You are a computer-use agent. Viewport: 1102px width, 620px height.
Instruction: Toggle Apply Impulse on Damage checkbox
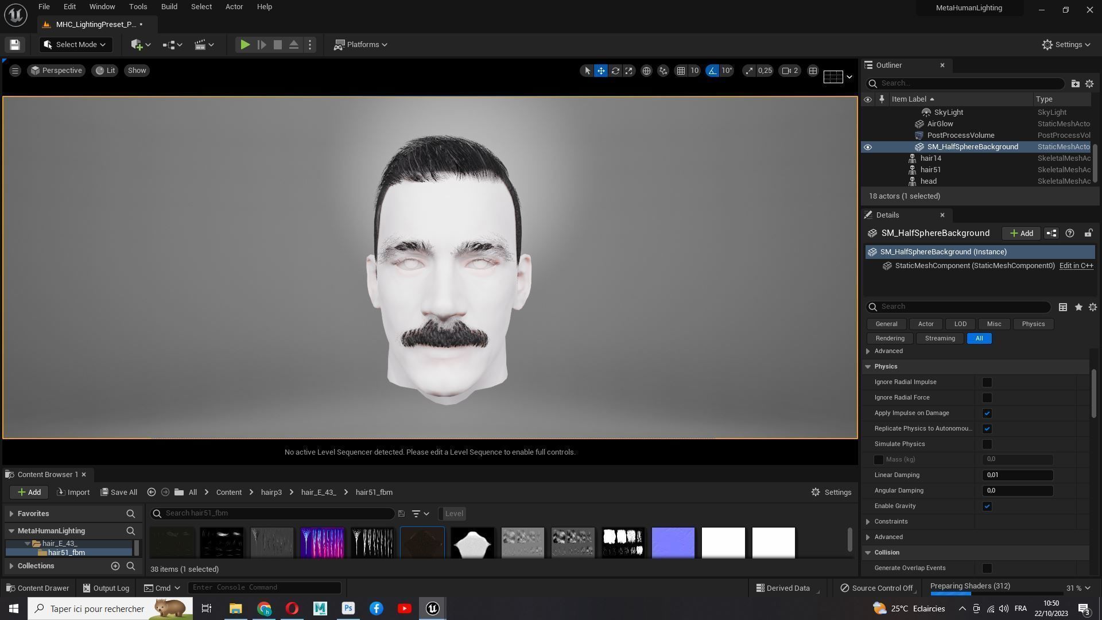point(987,413)
